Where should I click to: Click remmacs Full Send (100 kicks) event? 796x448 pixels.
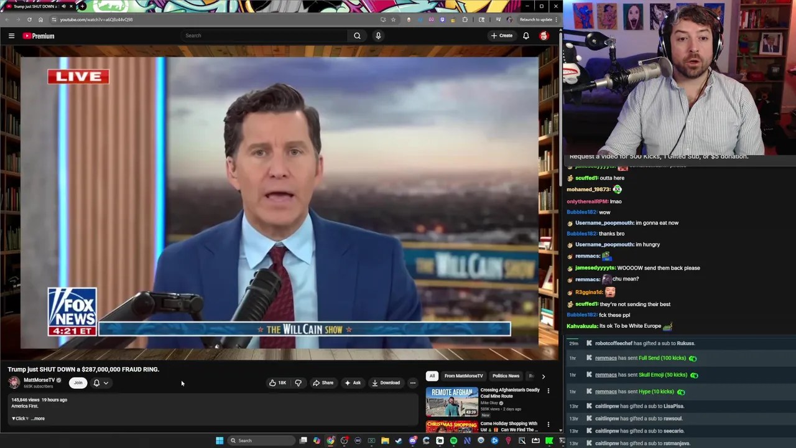point(681,358)
